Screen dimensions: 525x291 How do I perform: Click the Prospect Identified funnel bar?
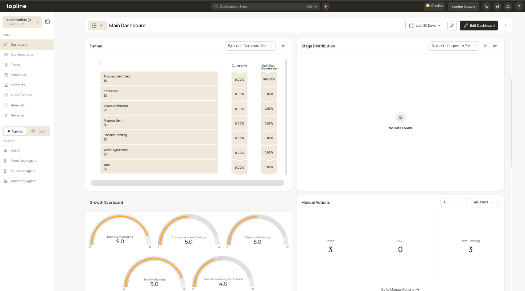[x=159, y=79]
